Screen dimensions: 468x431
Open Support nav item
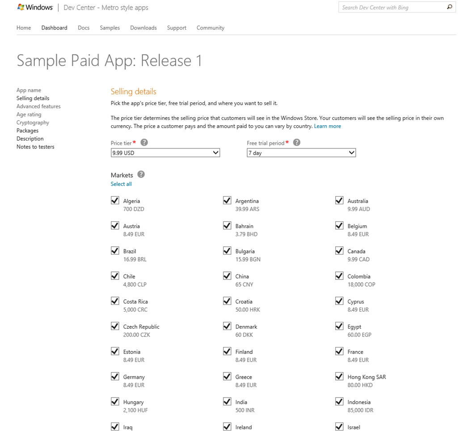177,28
